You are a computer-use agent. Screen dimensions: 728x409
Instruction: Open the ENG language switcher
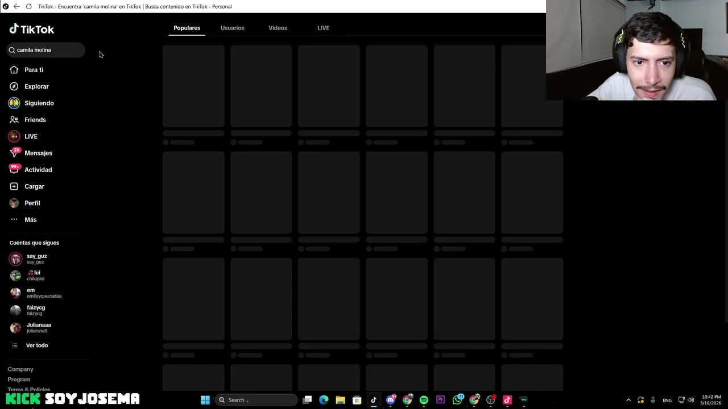pyautogui.click(x=667, y=400)
